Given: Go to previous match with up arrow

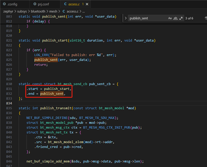Looking at the screenshot, I should click(206, 18).
